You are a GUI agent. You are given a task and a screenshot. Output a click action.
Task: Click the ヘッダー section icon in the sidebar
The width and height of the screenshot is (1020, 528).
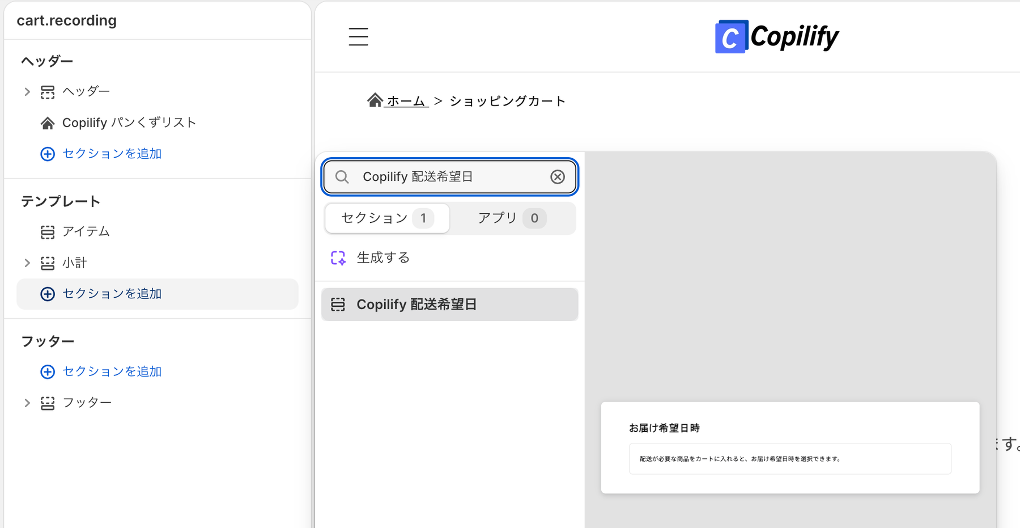point(48,92)
